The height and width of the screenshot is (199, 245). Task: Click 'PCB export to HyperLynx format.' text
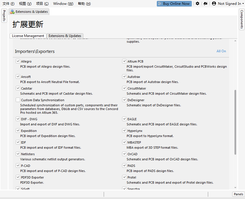click(x=150, y=136)
